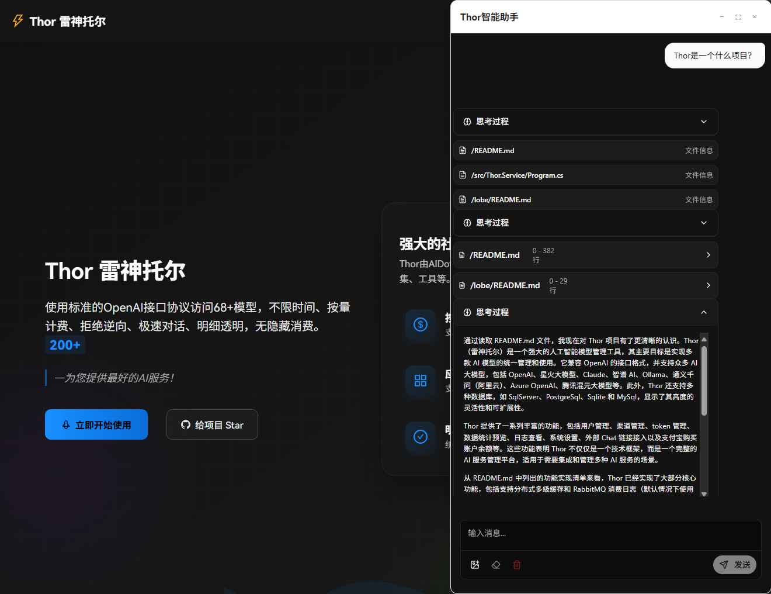Screen dimensions: 771x594
Task: Collapse the open 思考过程 section via up chevron
Action: tap(704, 312)
